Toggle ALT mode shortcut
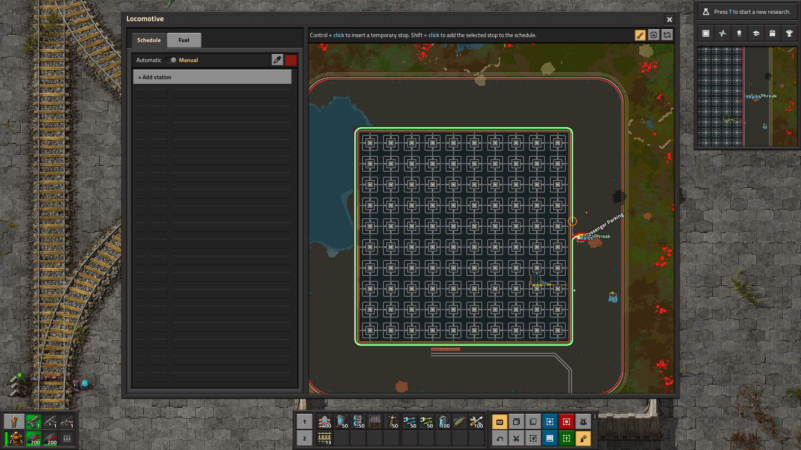The width and height of the screenshot is (801, 450). coord(499,422)
